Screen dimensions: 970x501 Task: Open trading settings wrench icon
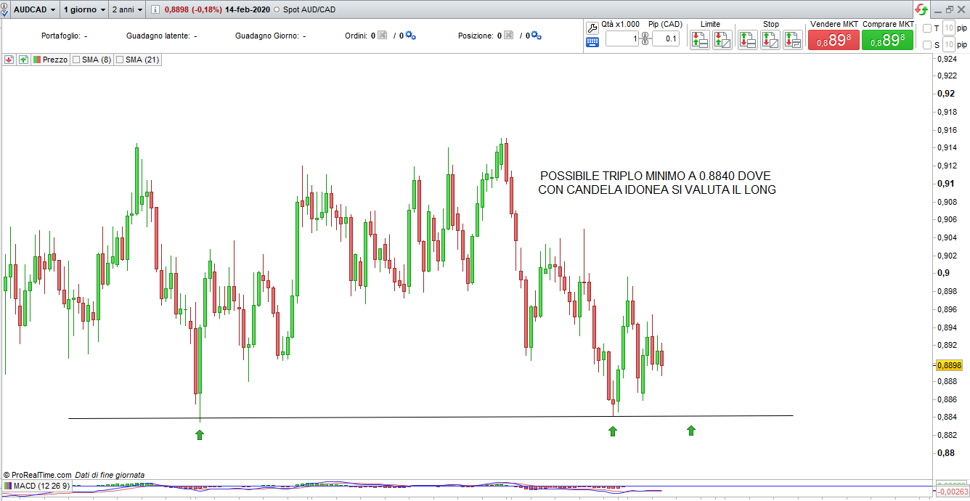pyautogui.click(x=592, y=28)
